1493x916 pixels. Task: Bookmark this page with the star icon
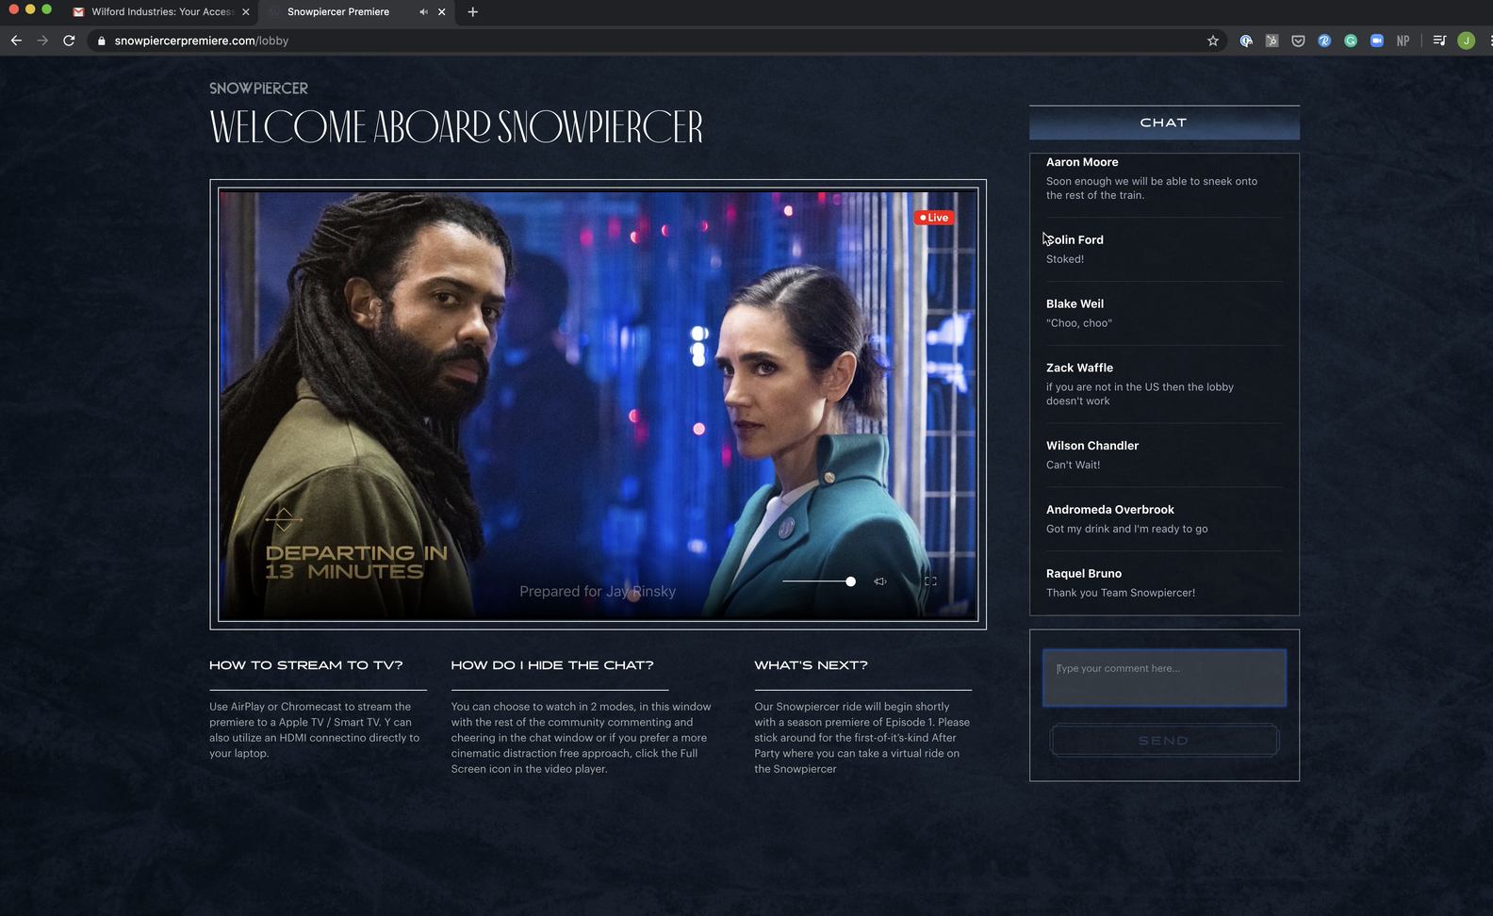1213,41
